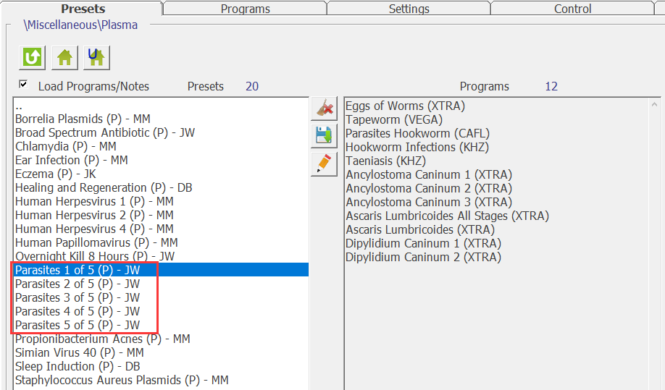Pick the Overnight Kill 8 Hours preset
This screenshot has width=665, height=390.
(x=94, y=257)
